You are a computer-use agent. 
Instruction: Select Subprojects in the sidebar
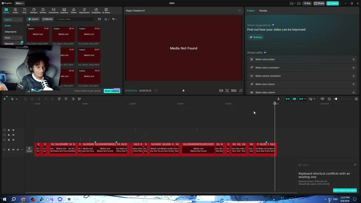(10, 32)
